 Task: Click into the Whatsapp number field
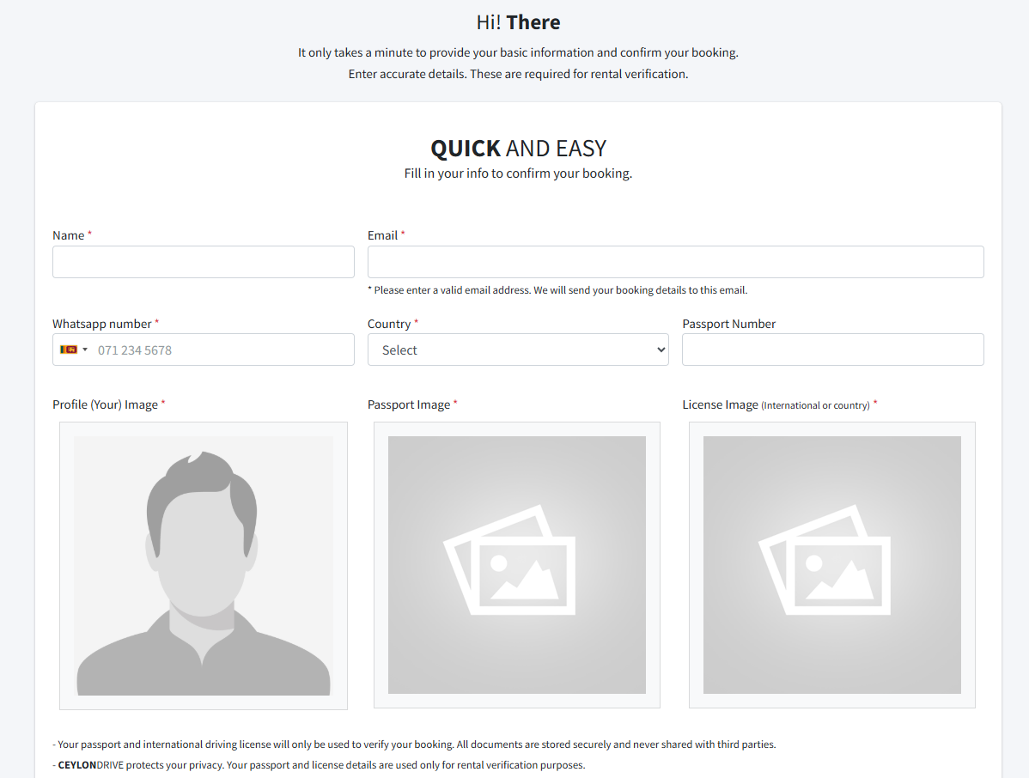click(222, 349)
